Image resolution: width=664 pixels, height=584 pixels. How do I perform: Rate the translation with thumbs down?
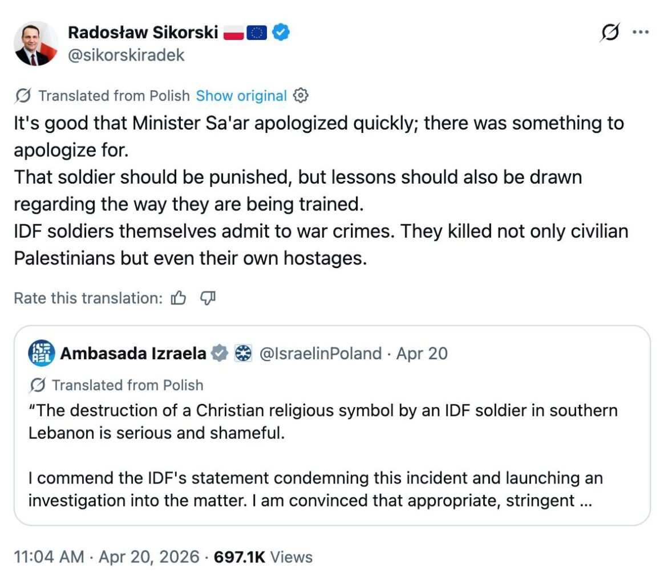tap(208, 298)
